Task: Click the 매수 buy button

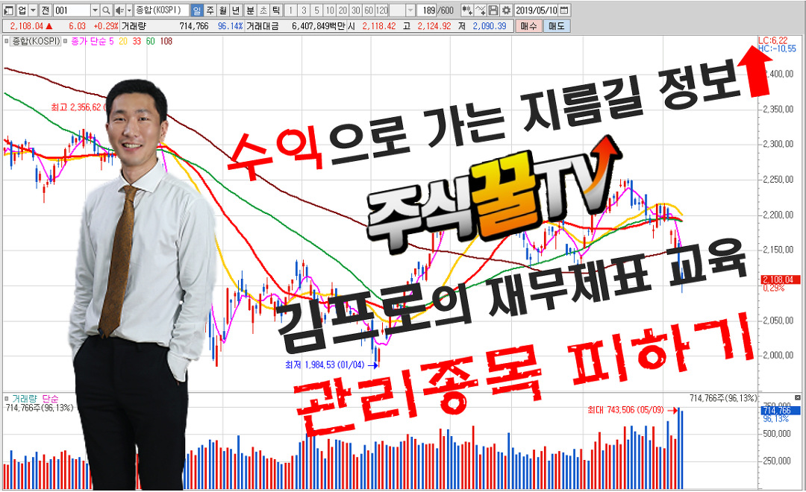Action: pyautogui.click(x=529, y=25)
